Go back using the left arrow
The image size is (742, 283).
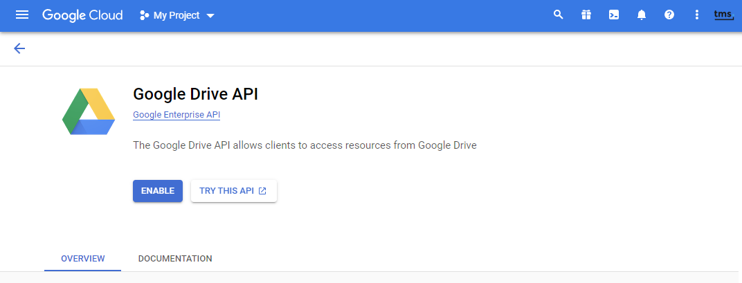[19, 48]
